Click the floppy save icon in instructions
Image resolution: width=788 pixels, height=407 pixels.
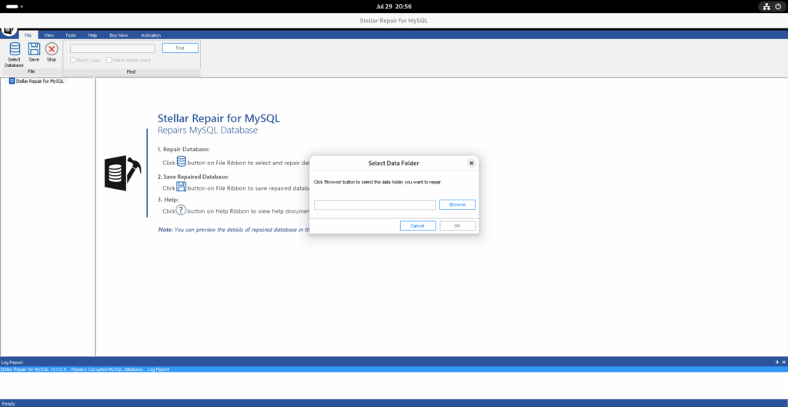point(181,187)
